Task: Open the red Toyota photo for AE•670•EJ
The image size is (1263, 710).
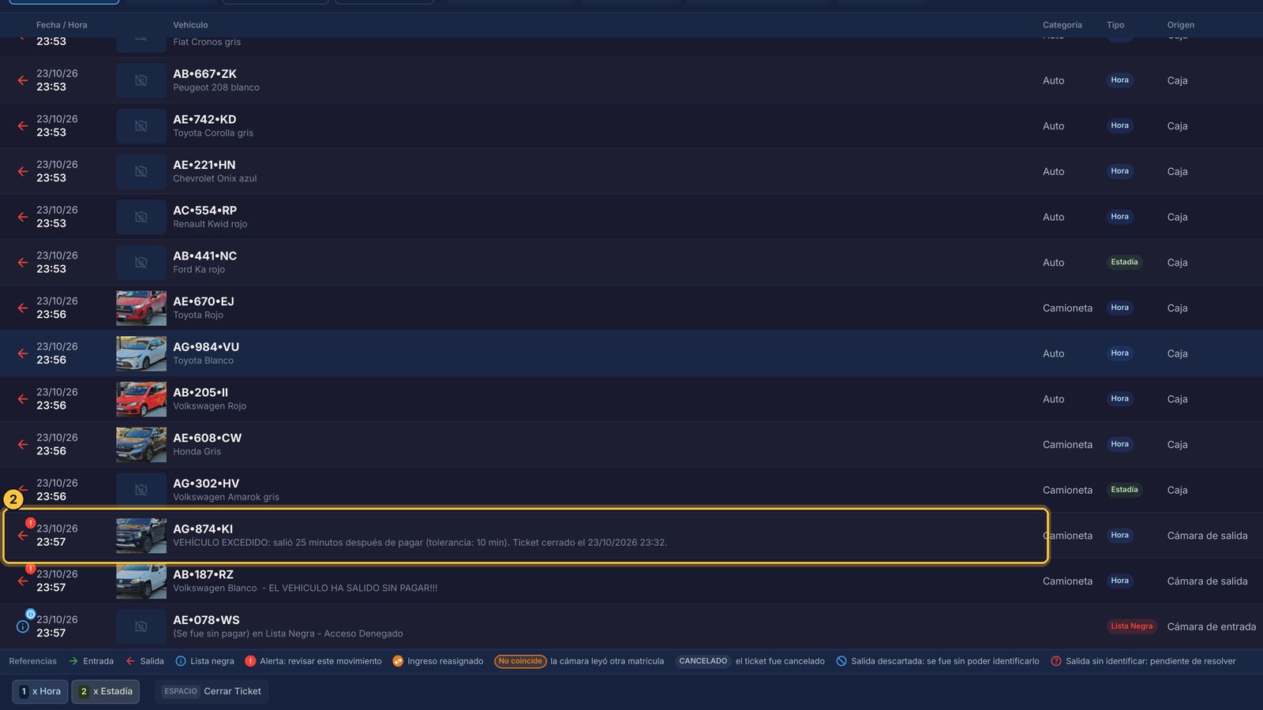Action: tap(141, 308)
